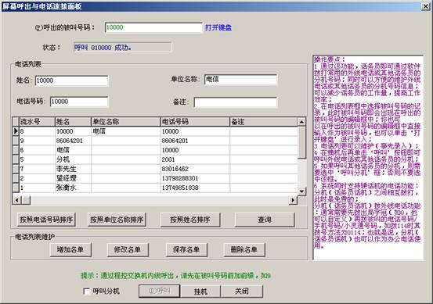This screenshot has height=304, width=433.
Task: Toggle the 呼叫分机 checkbox
Action: pos(86,291)
